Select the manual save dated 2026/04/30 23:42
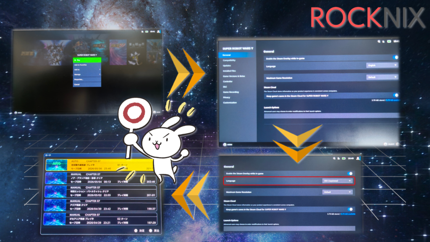Image resolution: width=430 pixels, height=242 pixels. pos(101,205)
